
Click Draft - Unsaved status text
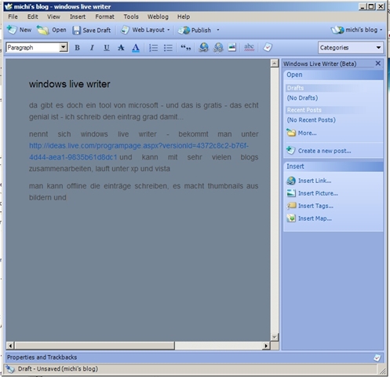coord(58,369)
